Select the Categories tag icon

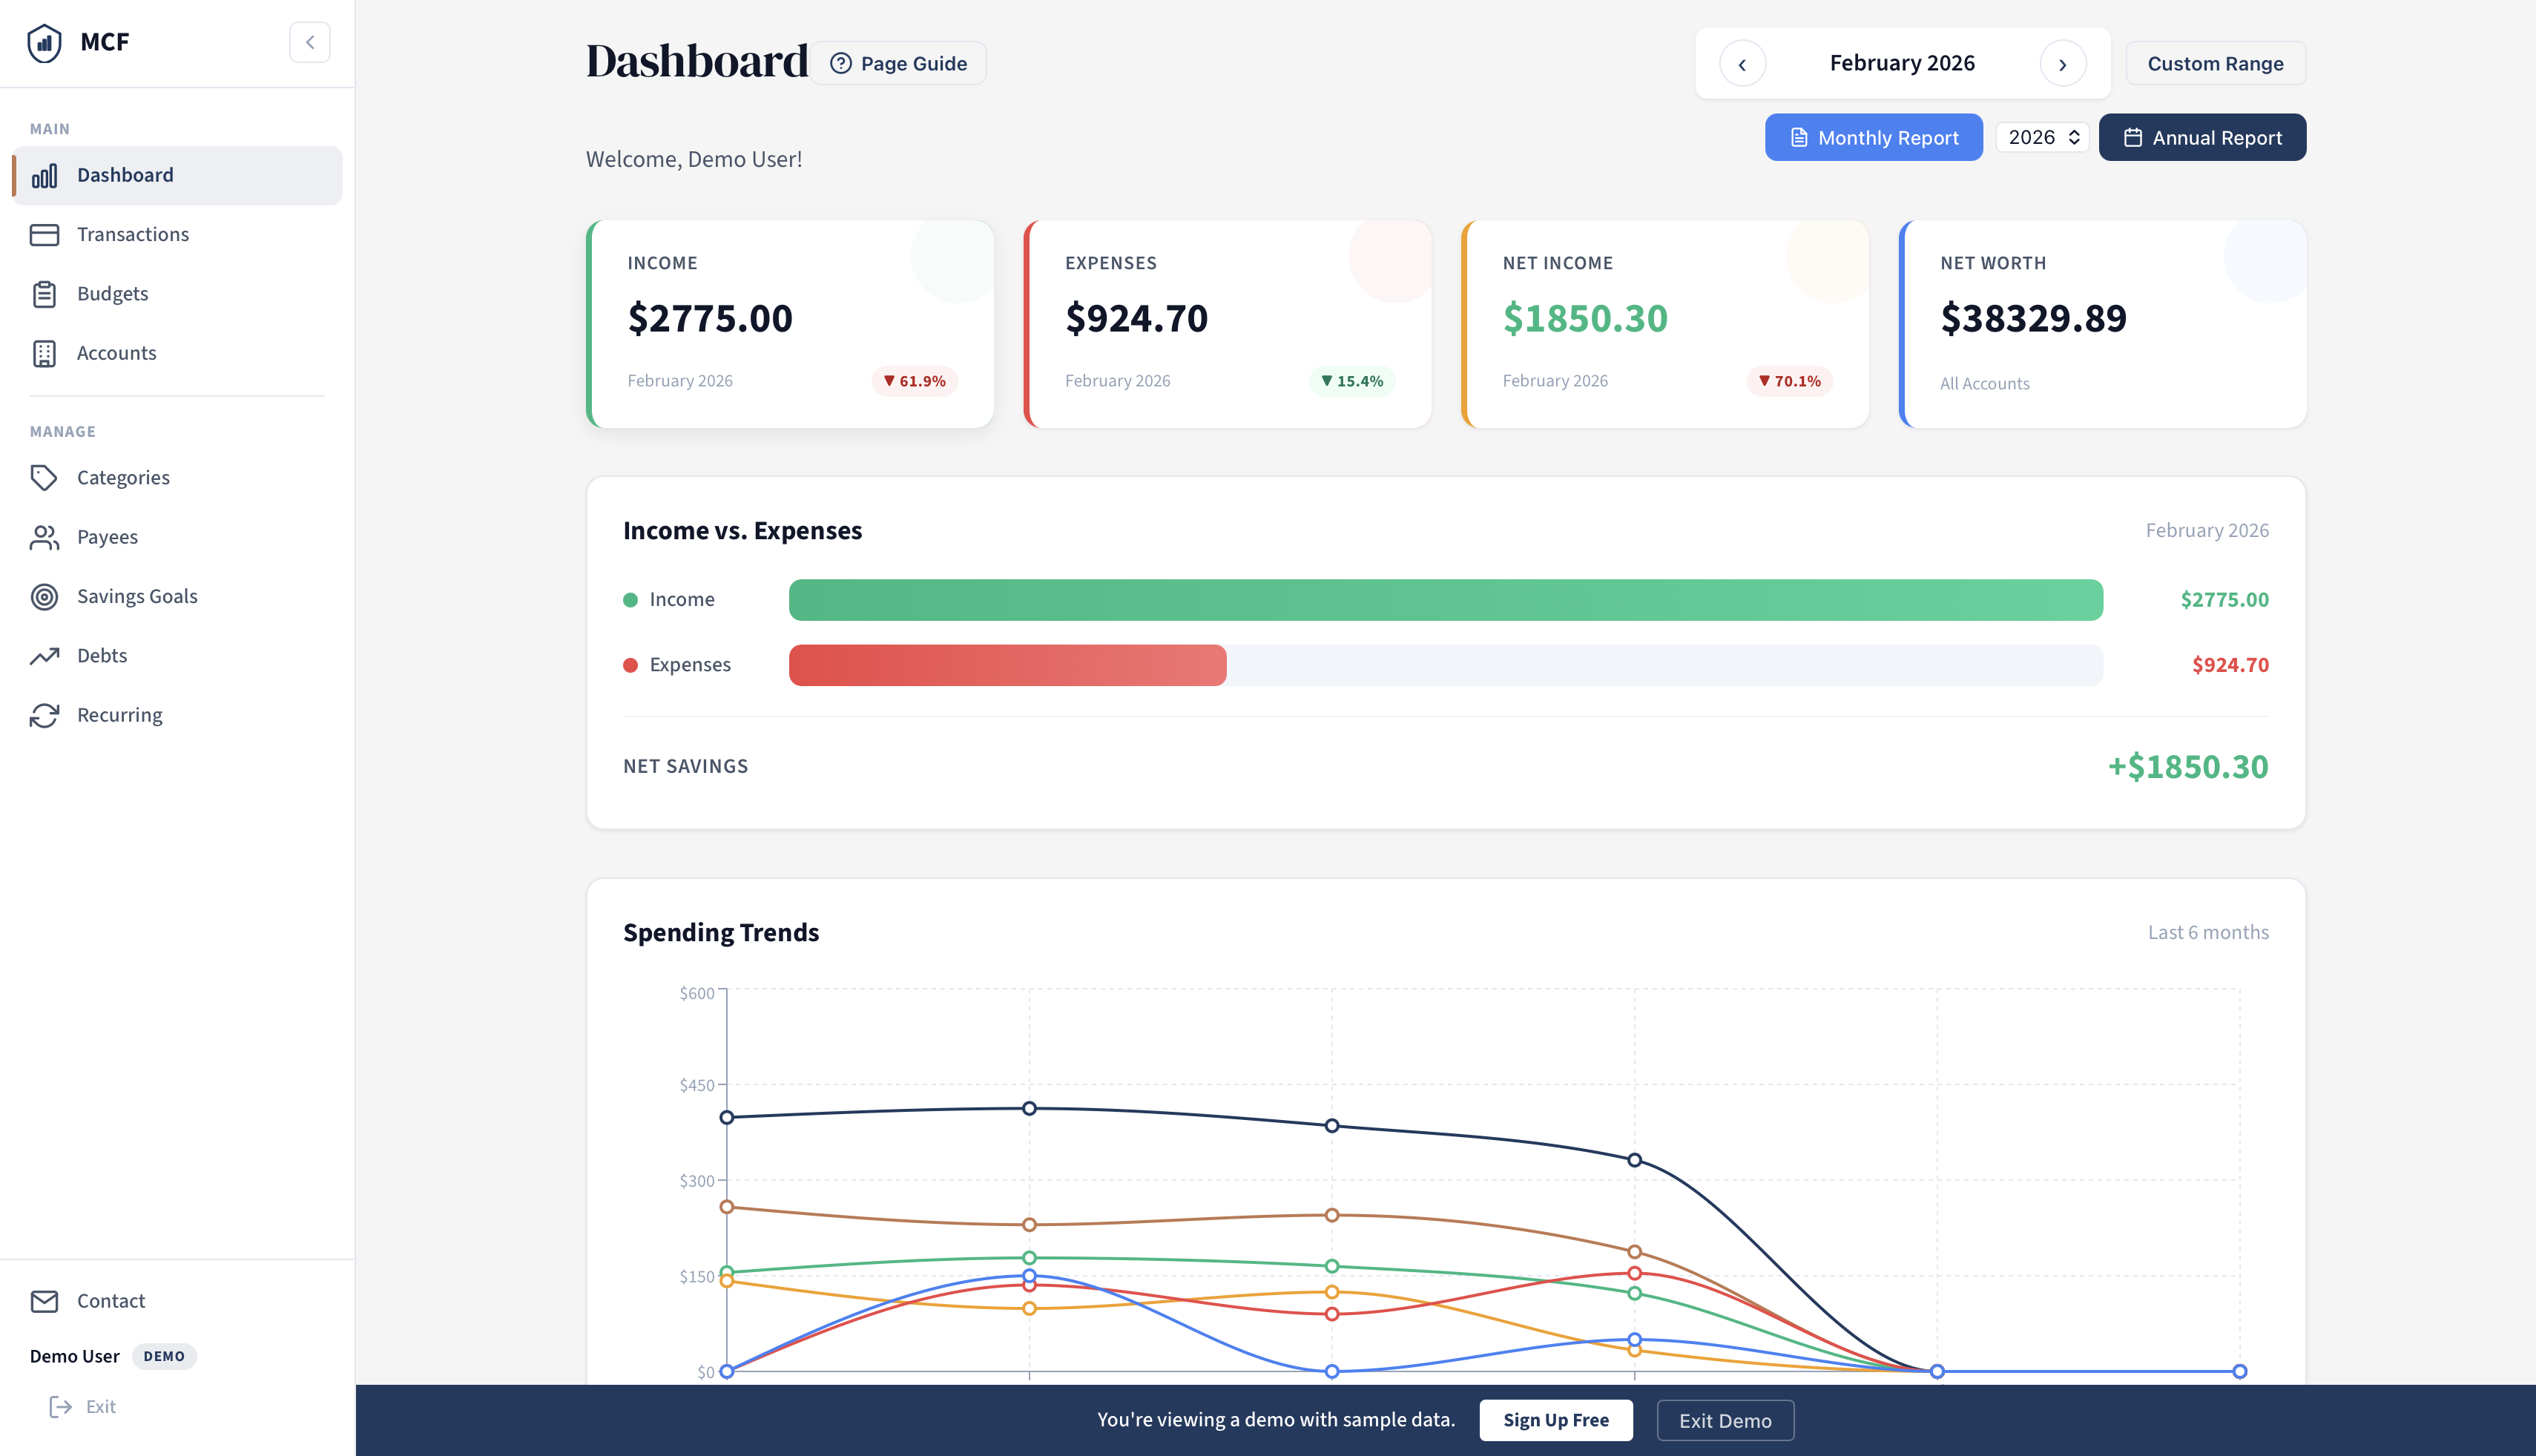pos(45,477)
